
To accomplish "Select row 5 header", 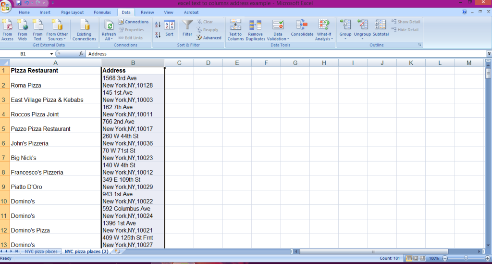I will pos(4,125).
